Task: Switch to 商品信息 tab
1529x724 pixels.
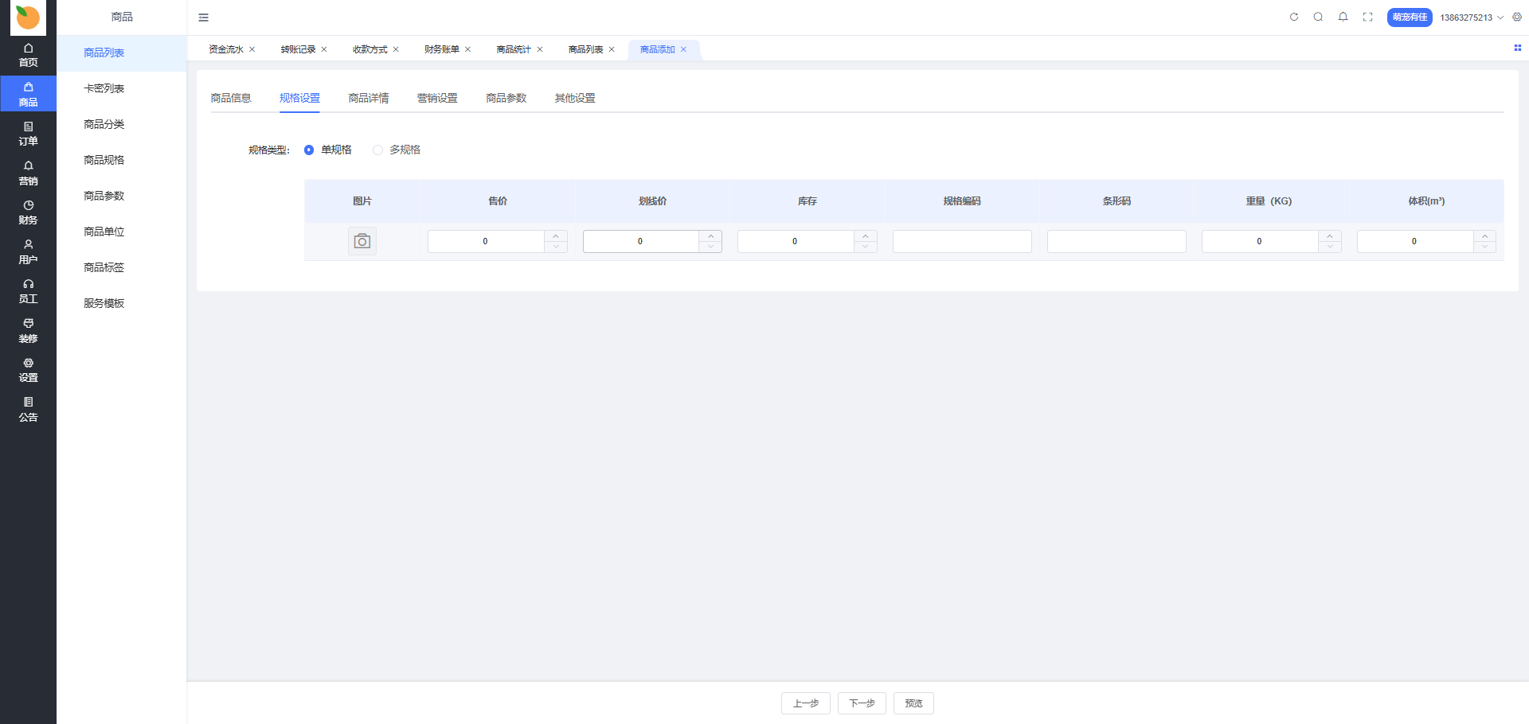Action: point(231,98)
